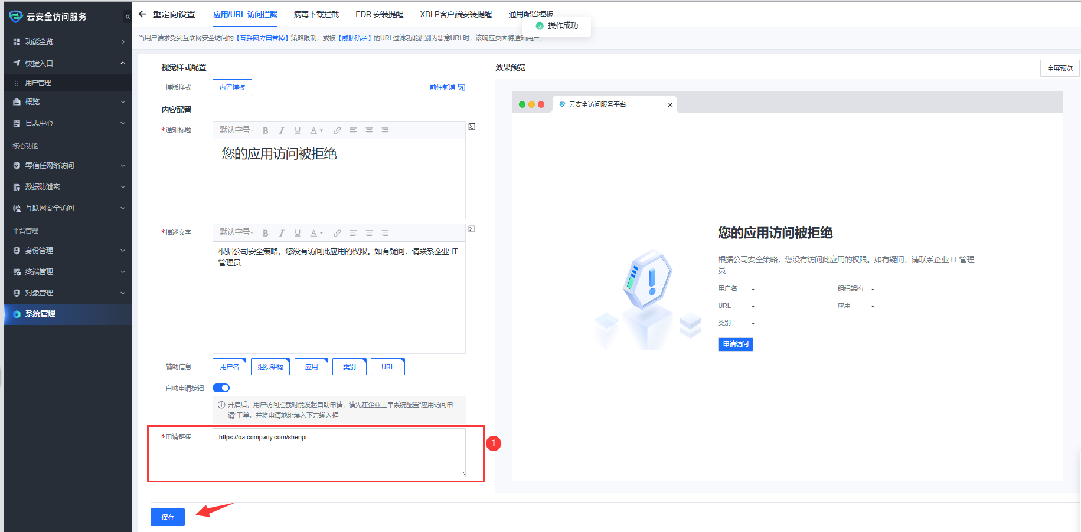Expand the 互联网安全访问 menu

click(123, 208)
